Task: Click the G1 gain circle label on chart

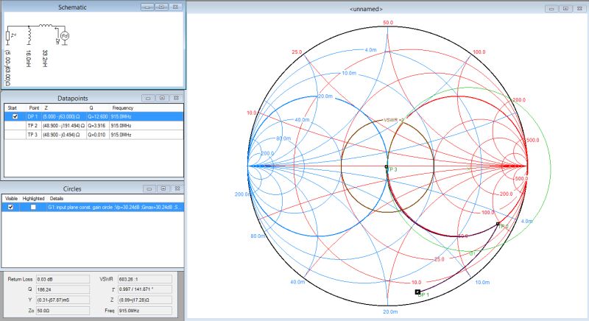Action: (x=472, y=253)
